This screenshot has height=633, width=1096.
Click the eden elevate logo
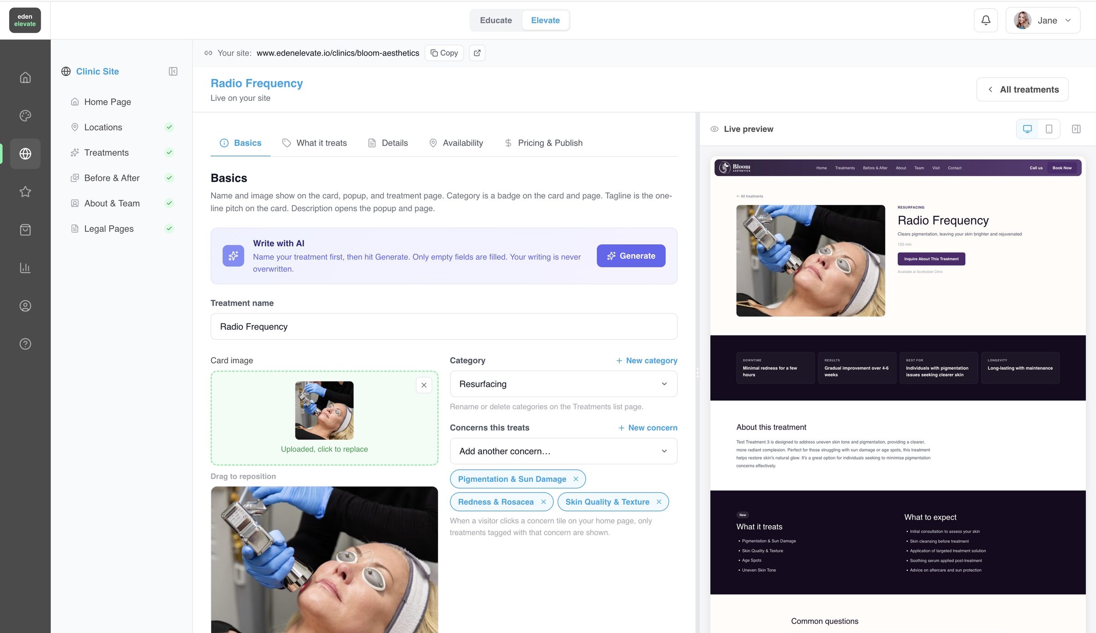[25, 20]
